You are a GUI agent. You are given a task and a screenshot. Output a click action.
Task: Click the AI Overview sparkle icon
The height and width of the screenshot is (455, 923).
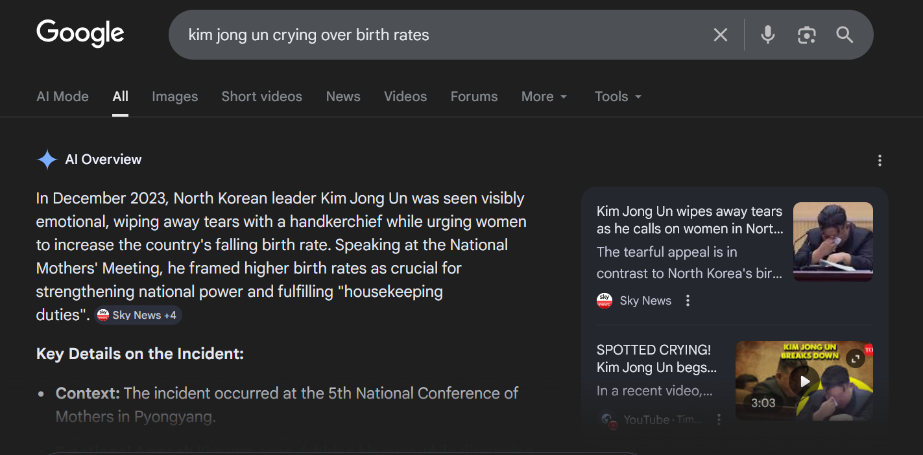(47, 159)
